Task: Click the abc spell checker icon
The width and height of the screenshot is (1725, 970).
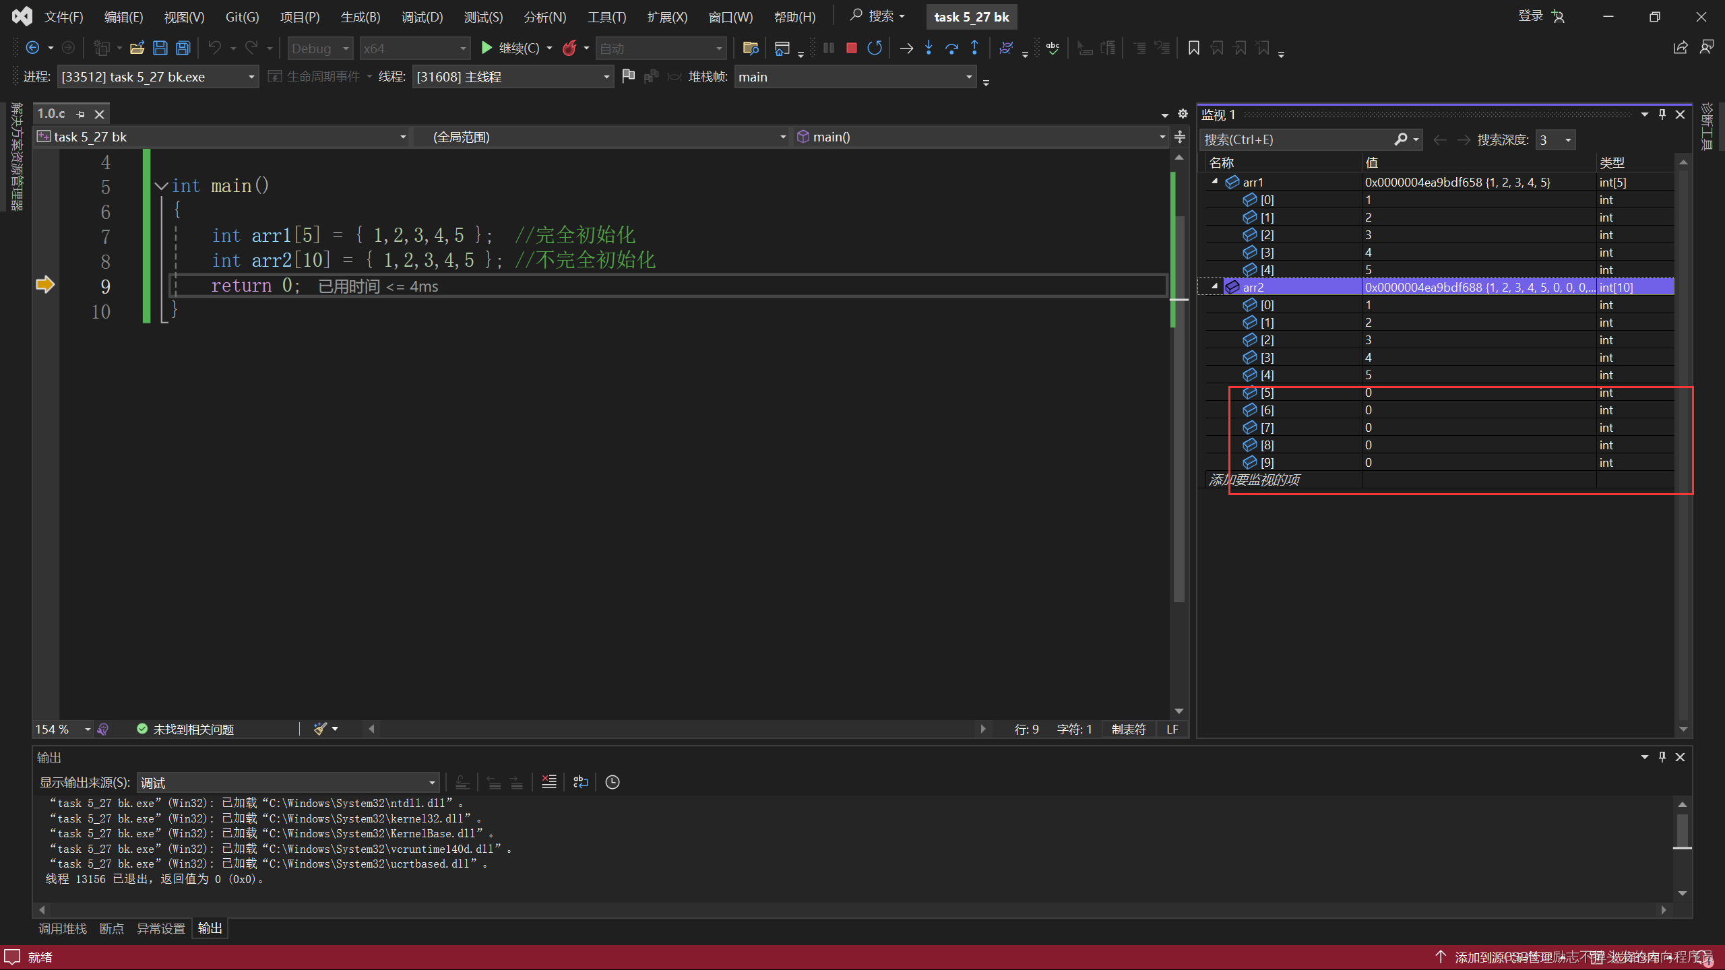Action: (1053, 48)
